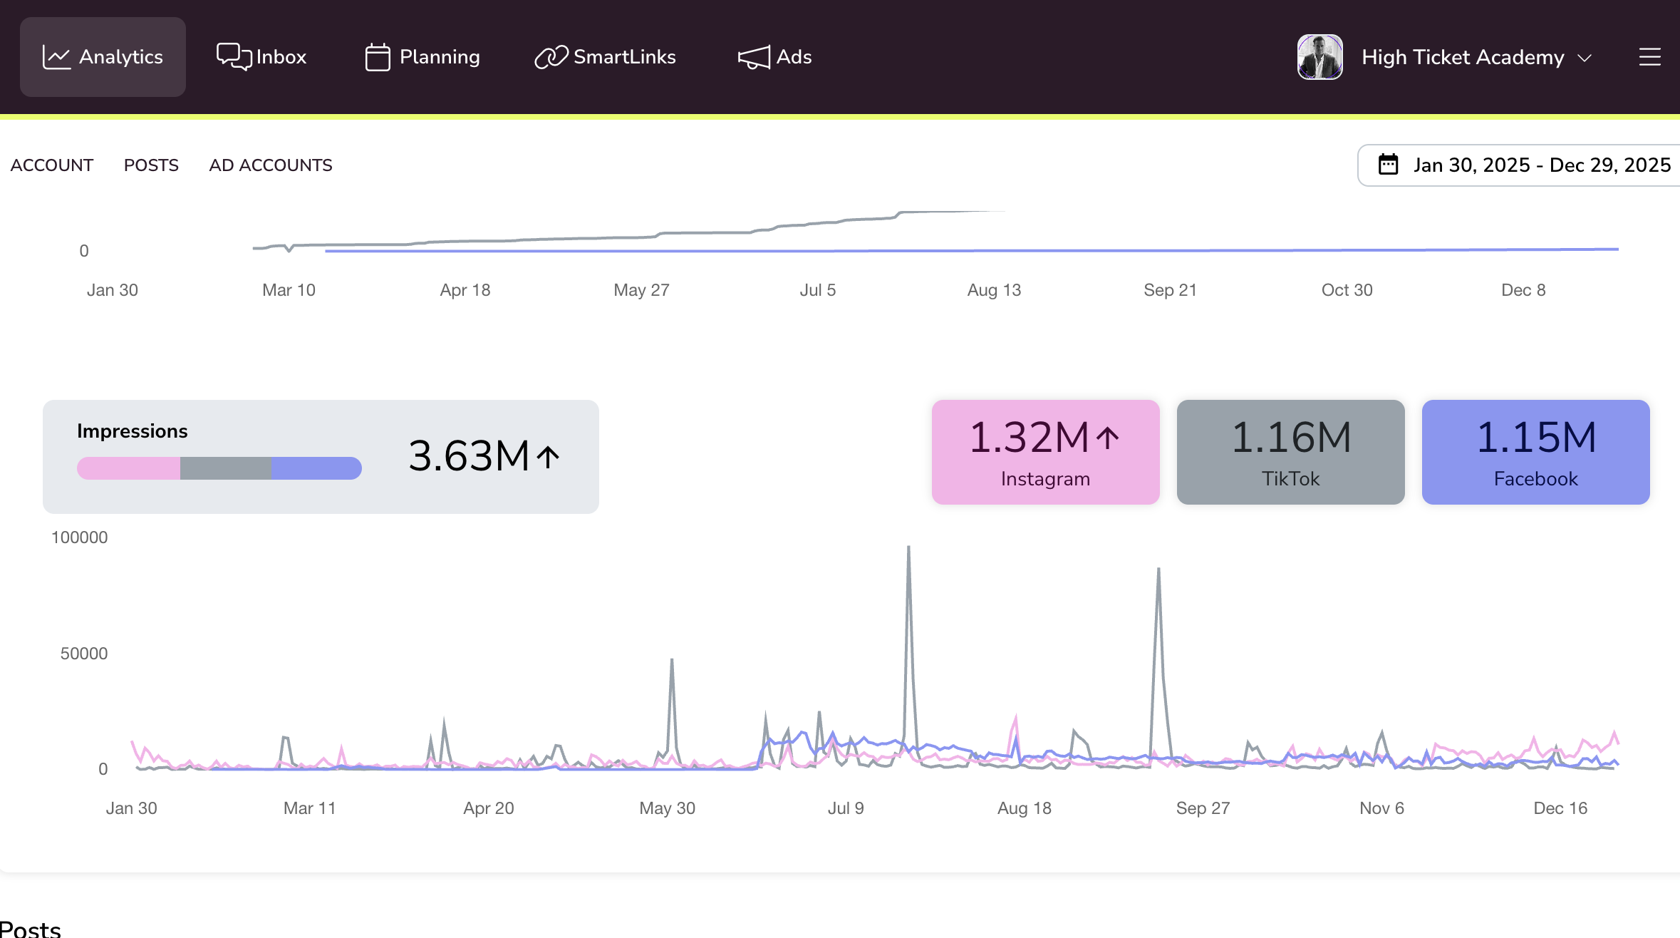The height and width of the screenshot is (938, 1680).
Task: Go to Planning
Action: click(422, 57)
